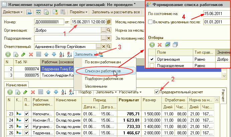Toggle checkbox in row 23 Непочати
Image resolution: width=231 pixels, height=137 pixels.
(x=26, y=114)
